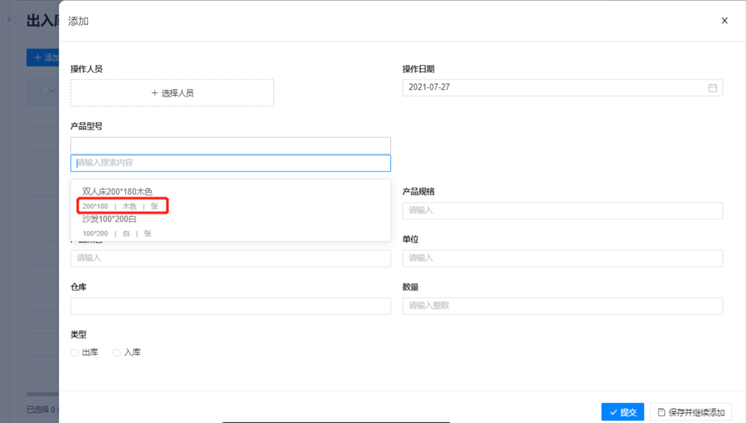746x423 pixels.
Task: Tick the select-all checkbox in table header
Action: click(45, 91)
